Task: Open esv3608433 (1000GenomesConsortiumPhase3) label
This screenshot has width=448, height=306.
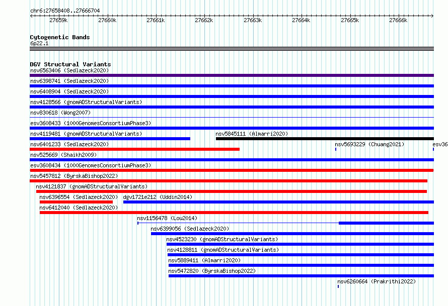Action: coord(91,123)
